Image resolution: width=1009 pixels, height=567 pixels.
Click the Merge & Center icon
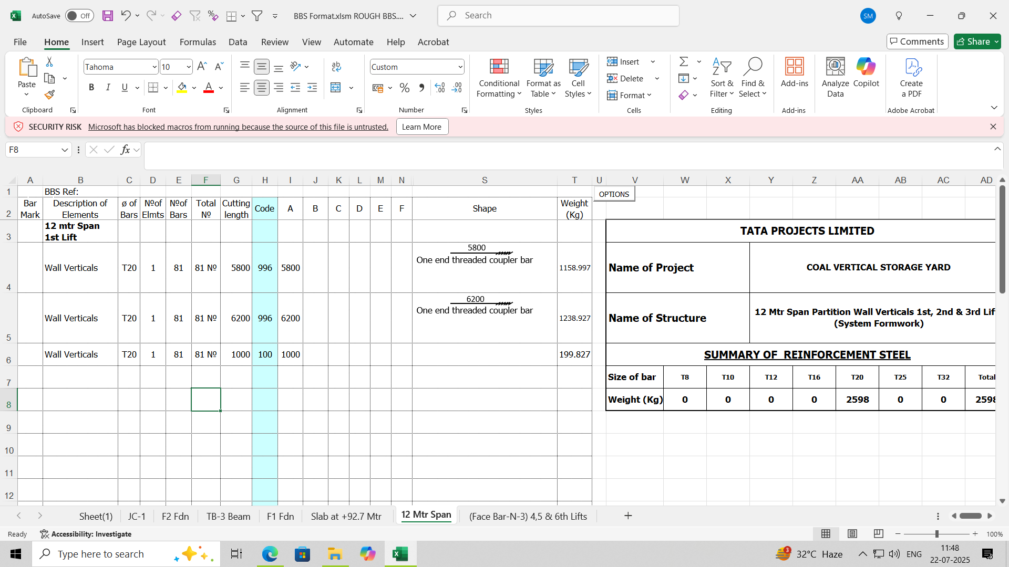336,88
